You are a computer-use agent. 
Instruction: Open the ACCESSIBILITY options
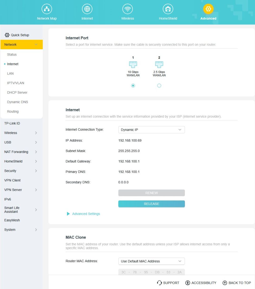coord(201,283)
